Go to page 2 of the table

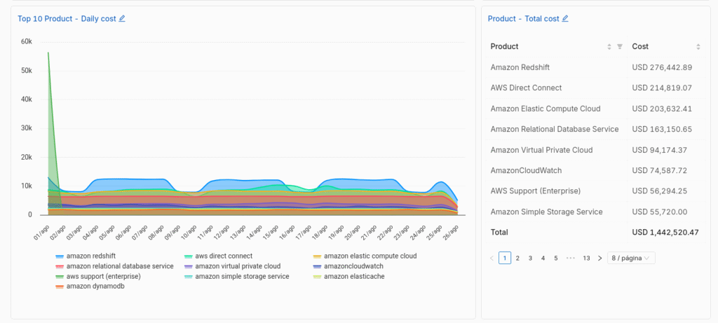[x=517, y=258]
